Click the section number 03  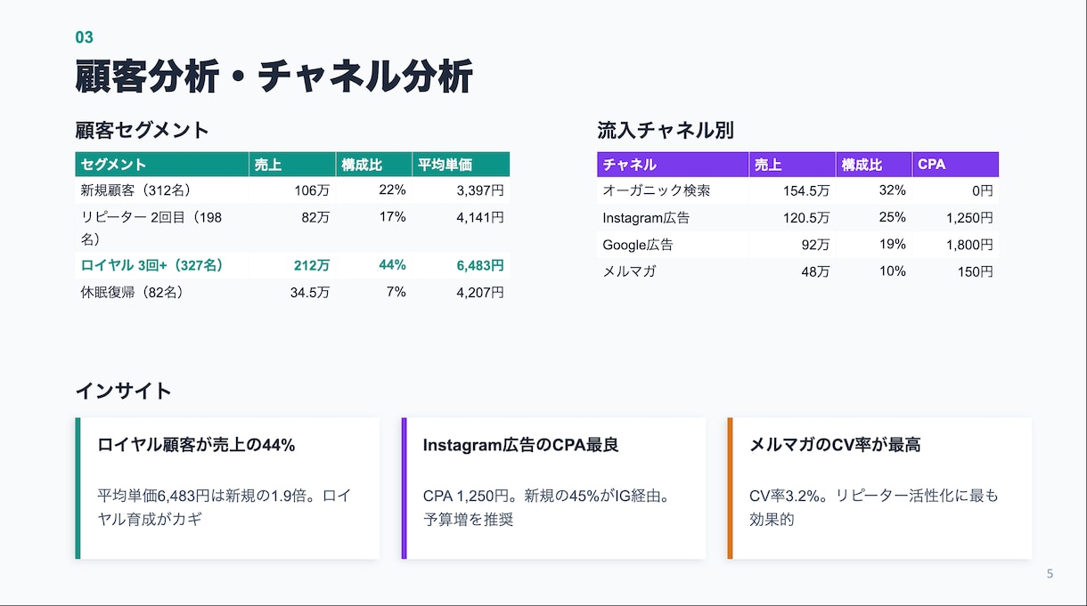(85, 37)
